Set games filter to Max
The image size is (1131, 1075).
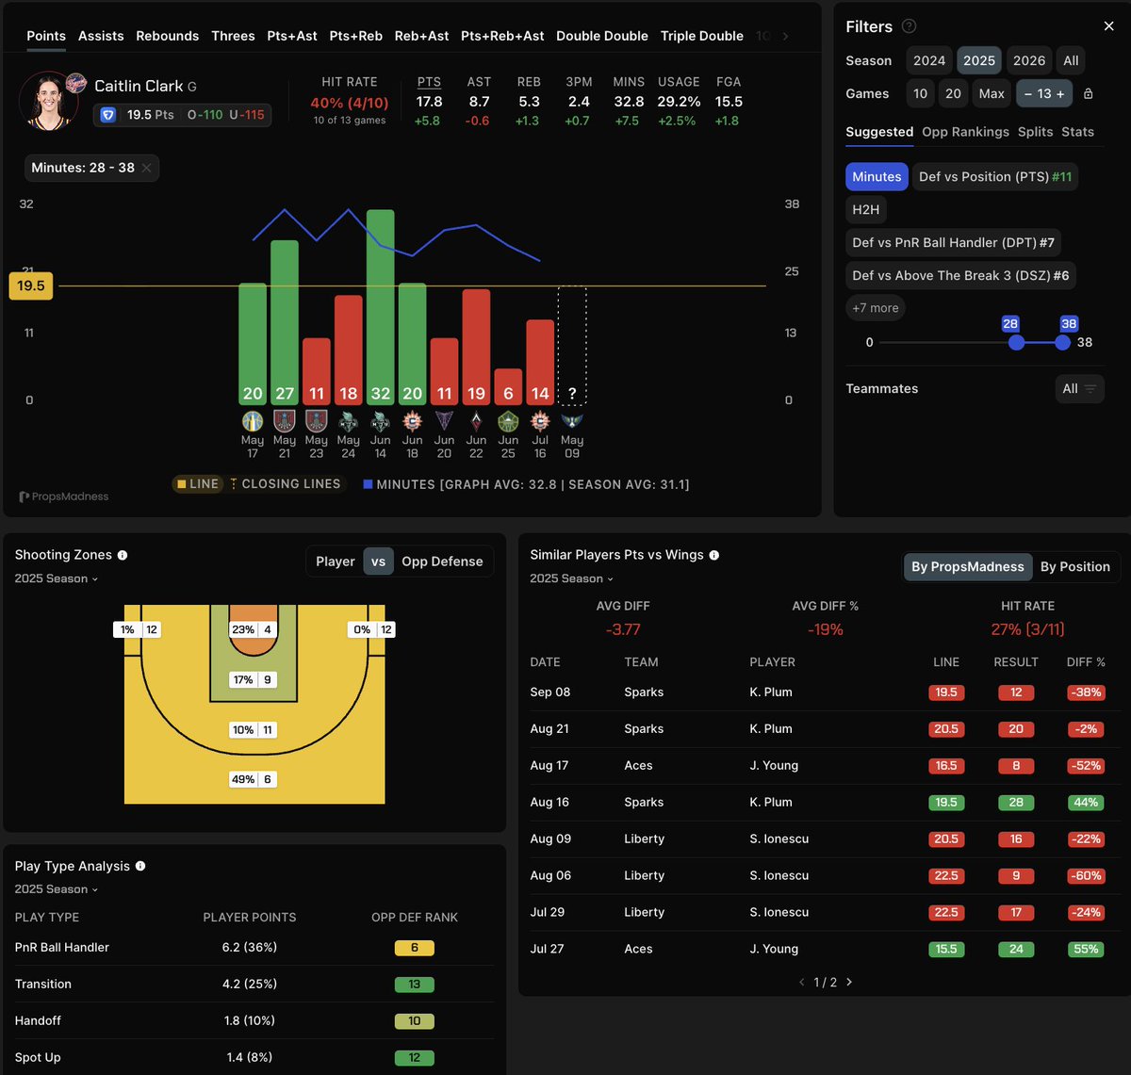click(992, 93)
